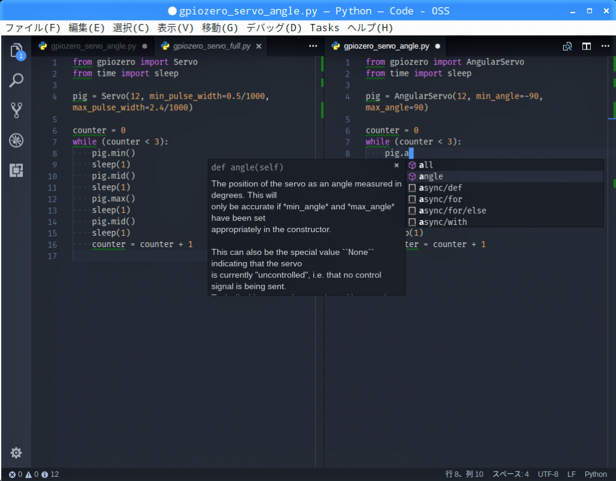Click the info count 12 in status bar

click(x=51, y=474)
